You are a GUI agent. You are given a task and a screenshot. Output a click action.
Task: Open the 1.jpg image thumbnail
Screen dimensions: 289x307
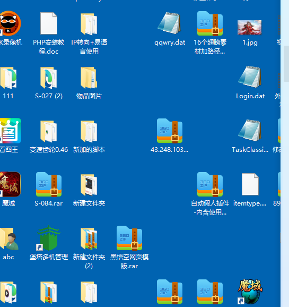[250, 28]
